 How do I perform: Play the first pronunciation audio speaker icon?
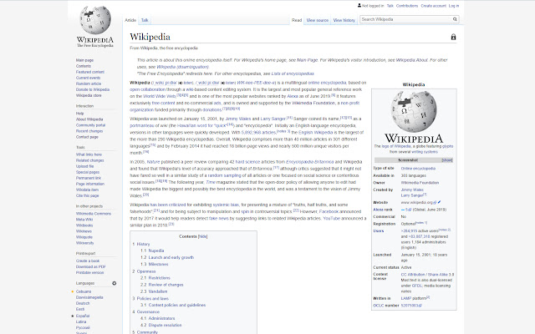point(181,83)
